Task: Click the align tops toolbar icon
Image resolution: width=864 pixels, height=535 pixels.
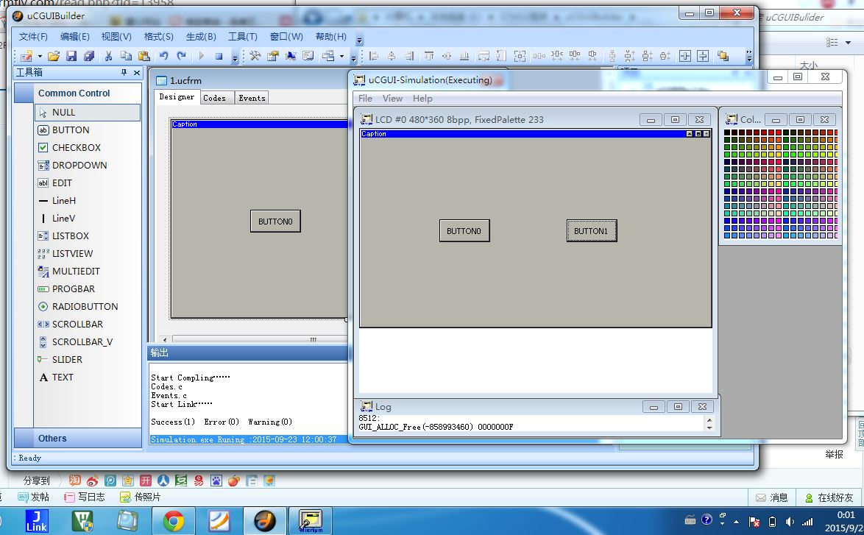Action: [x=429, y=56]
